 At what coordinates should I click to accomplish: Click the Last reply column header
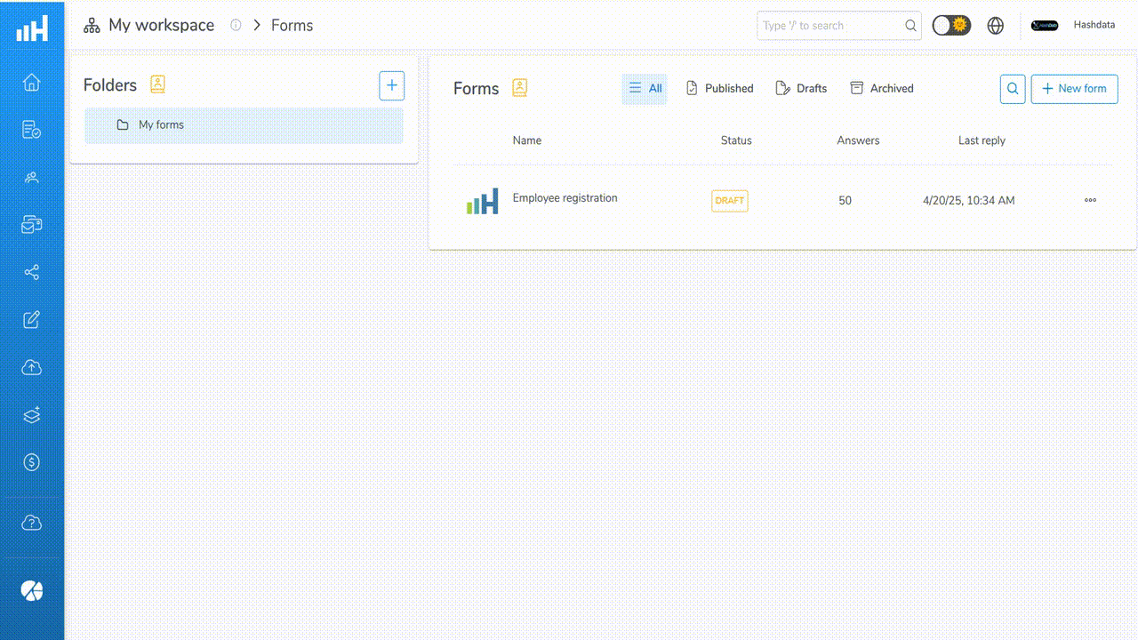[982, 140]
